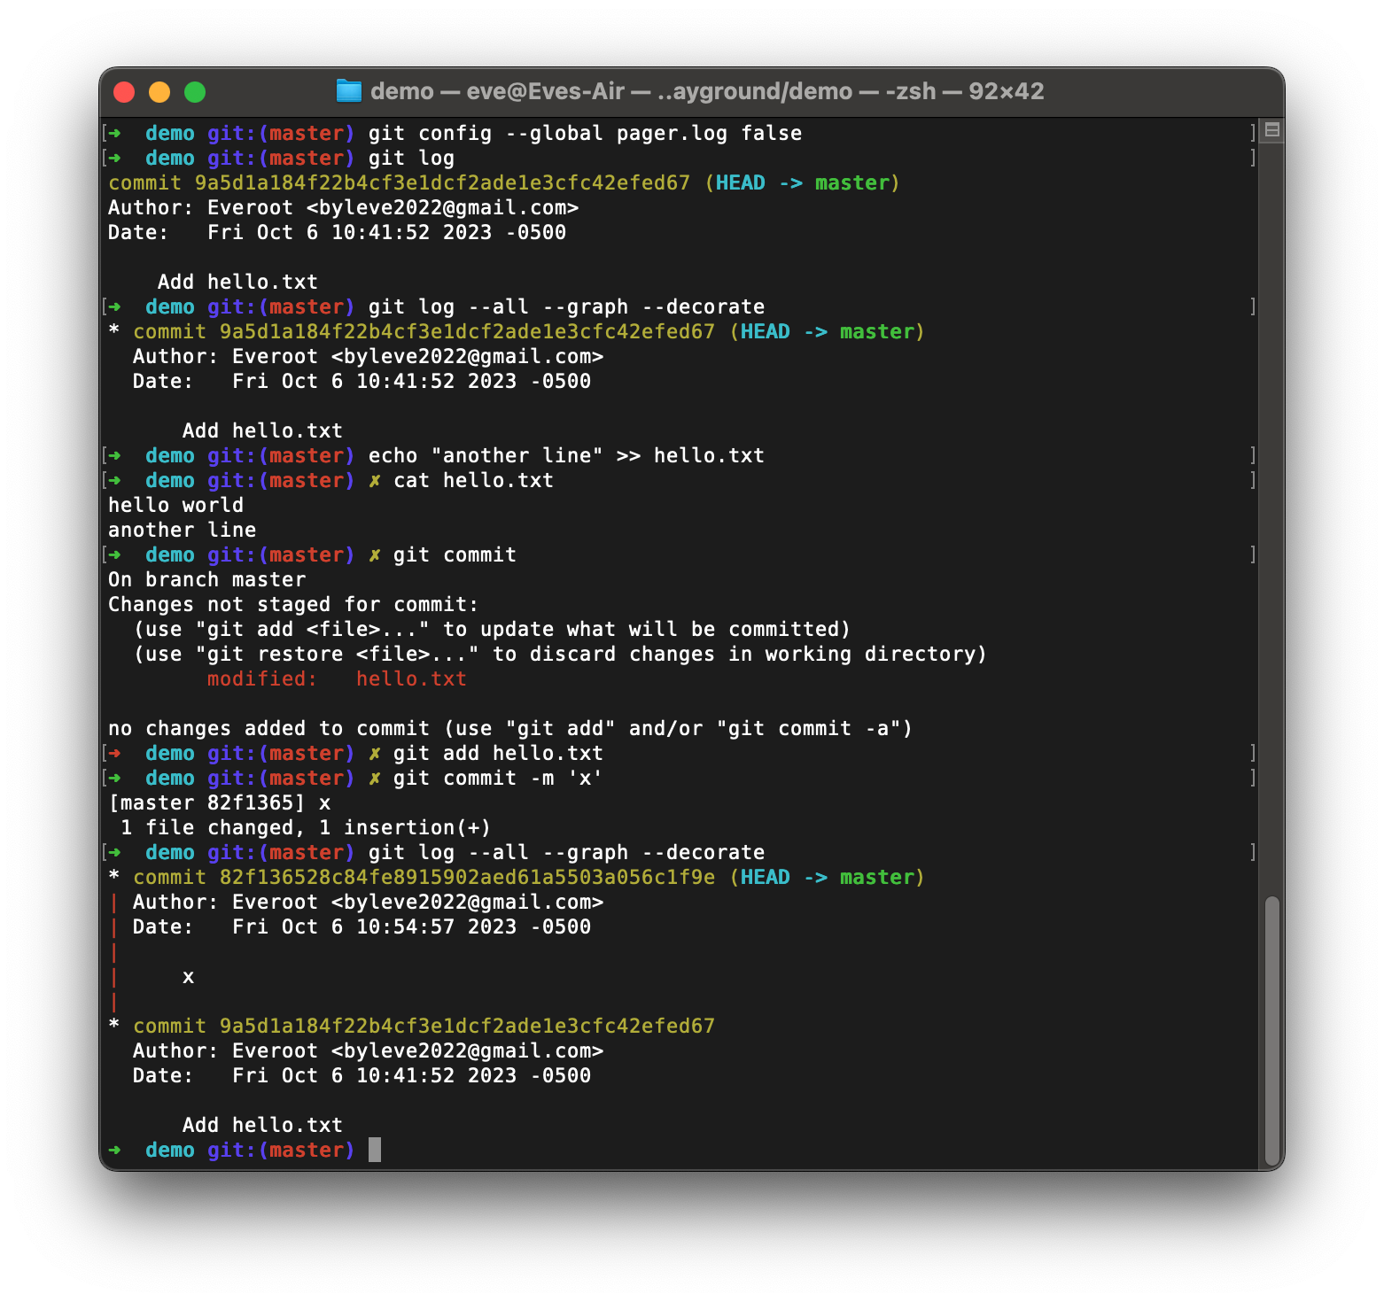The height and width of the screenshot is (1302, 1384).
Task: Click the green zoom button
Action: [x=195, y=91]
